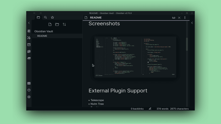Open the pane's more options menu
The image size is (221, 124).
185,18
